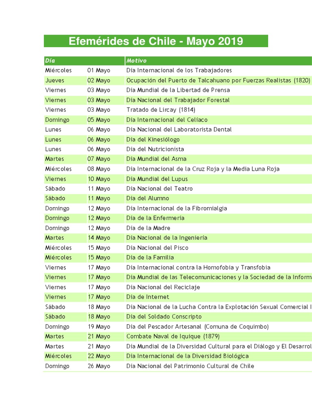This screenshot has height=416, width=312.
Task: Select the '01 Mayo' date cell
Action: tap(99, 70)
